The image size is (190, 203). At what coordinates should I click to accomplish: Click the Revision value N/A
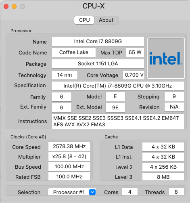(x=174, y=107)
